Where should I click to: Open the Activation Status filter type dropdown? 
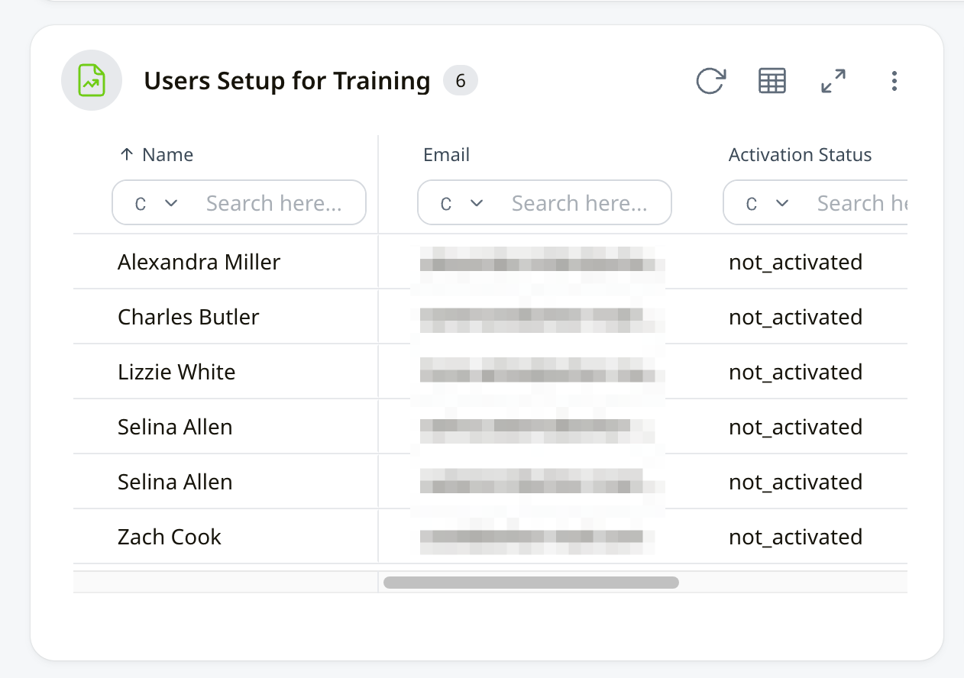pos(767,203)
